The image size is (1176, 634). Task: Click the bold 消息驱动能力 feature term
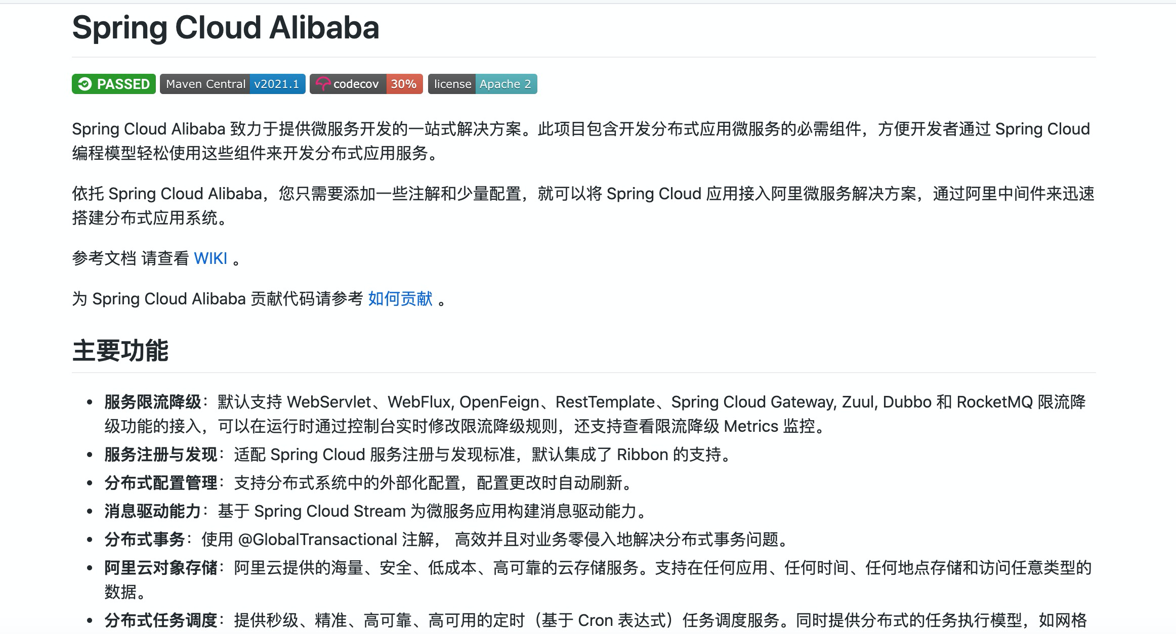click(x=153, y=511)
